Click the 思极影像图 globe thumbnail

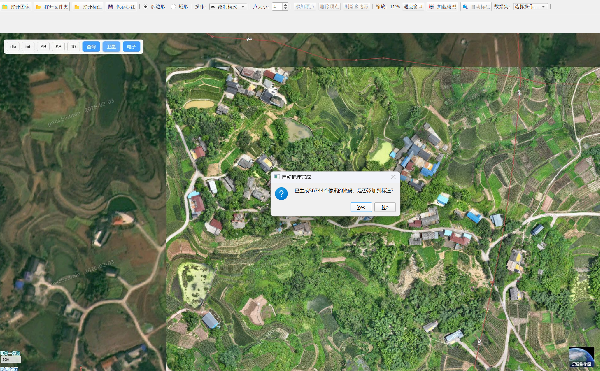coord(581,357)
